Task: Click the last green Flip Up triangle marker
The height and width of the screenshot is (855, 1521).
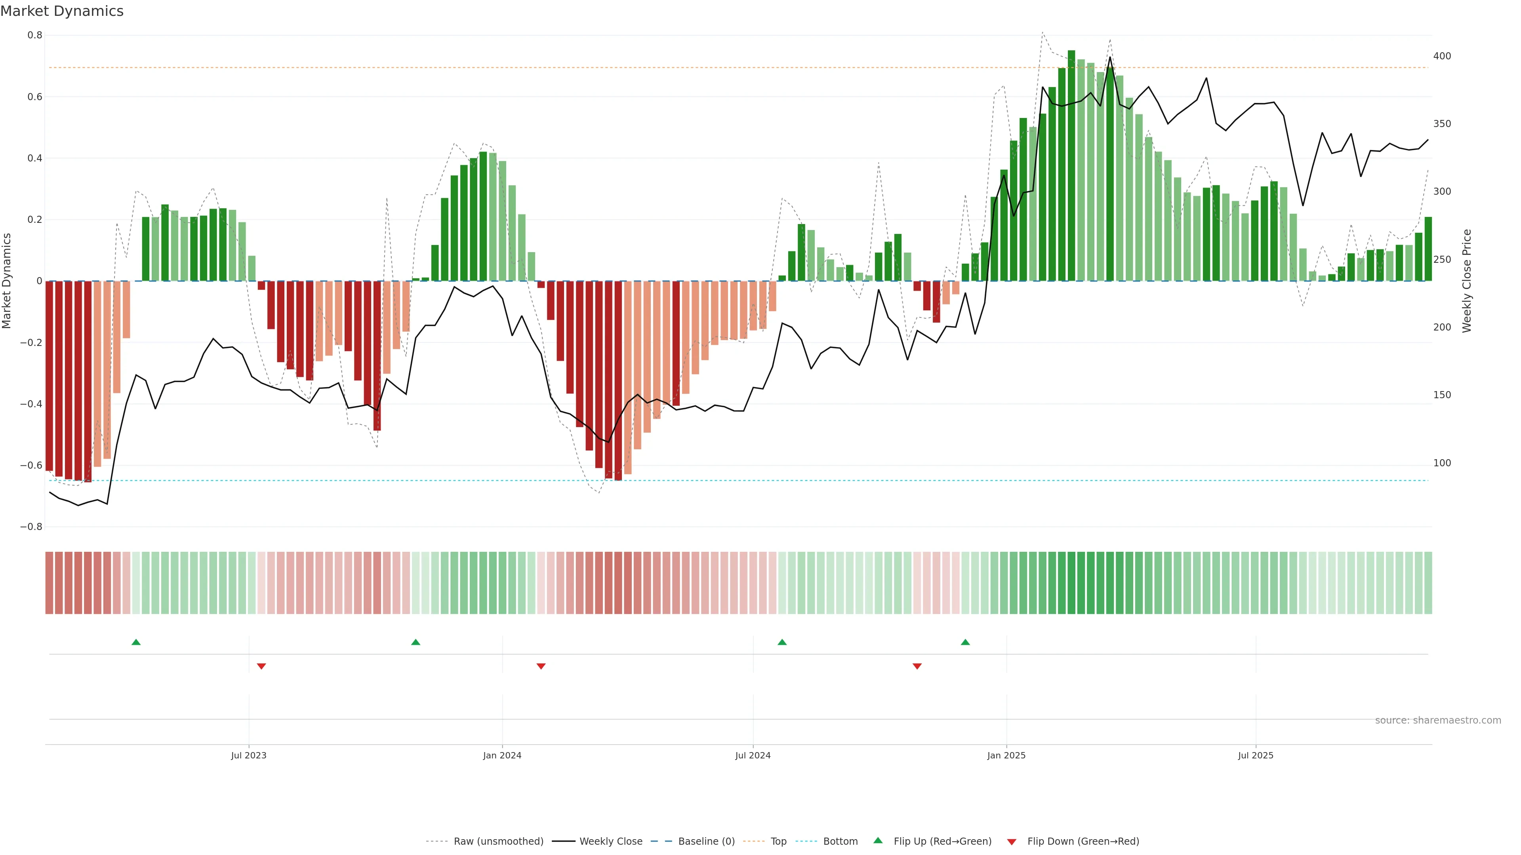Action: (x=965, y=642)
